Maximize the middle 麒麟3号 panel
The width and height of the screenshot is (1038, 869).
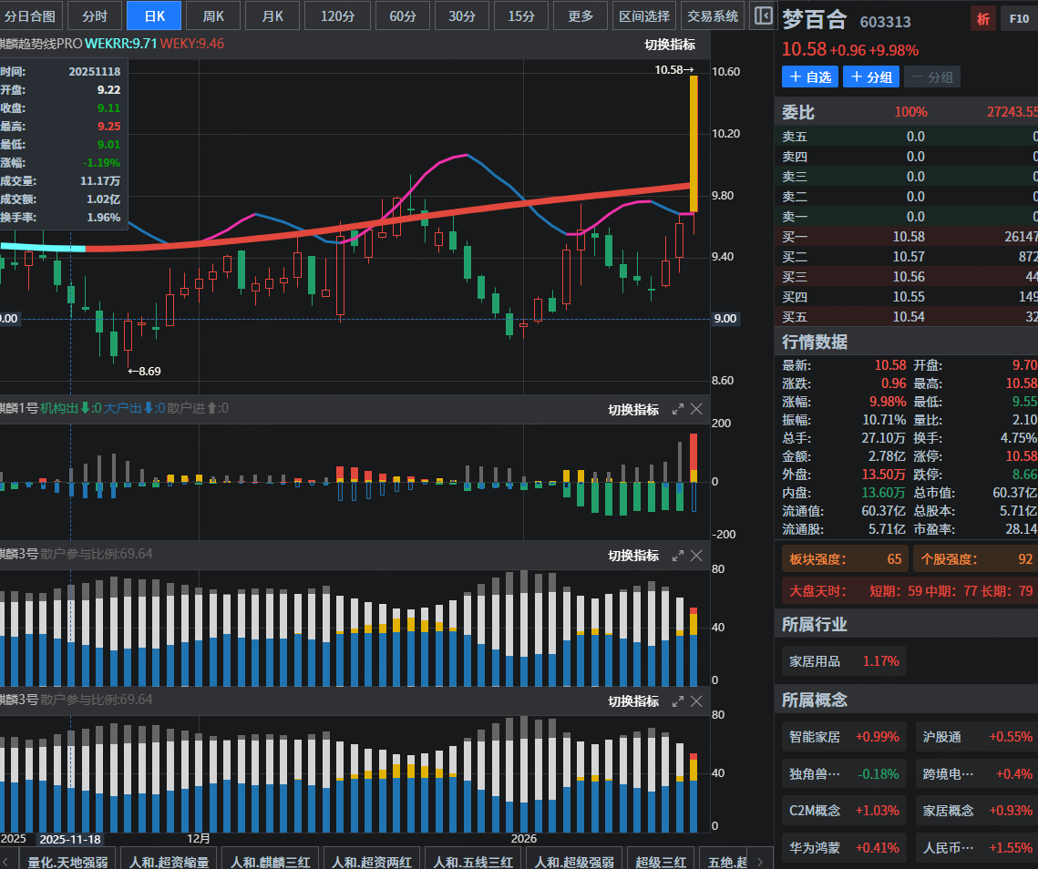pos(677,556)
